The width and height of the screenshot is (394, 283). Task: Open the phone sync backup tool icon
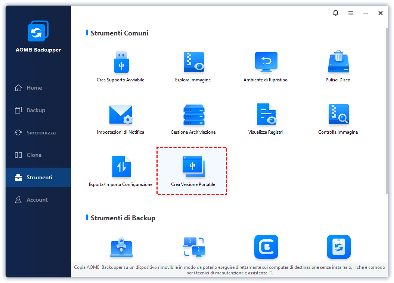[x=338, y=247]
